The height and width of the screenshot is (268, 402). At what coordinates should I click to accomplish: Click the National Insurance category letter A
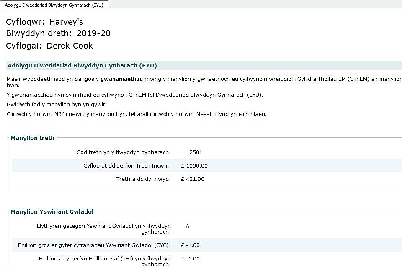click(x=188, y=226)
